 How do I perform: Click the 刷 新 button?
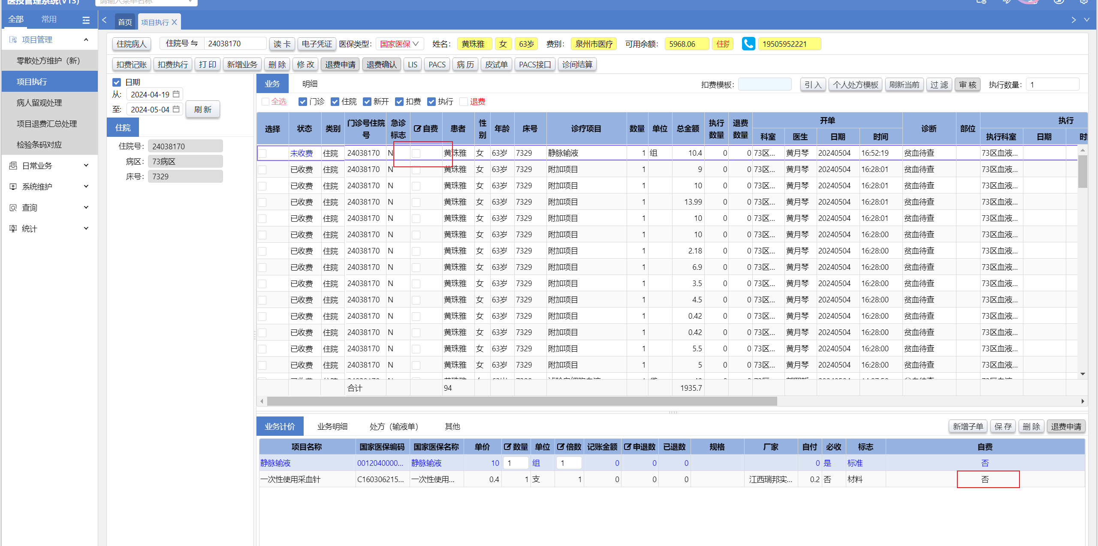click(x=202, y=109)
